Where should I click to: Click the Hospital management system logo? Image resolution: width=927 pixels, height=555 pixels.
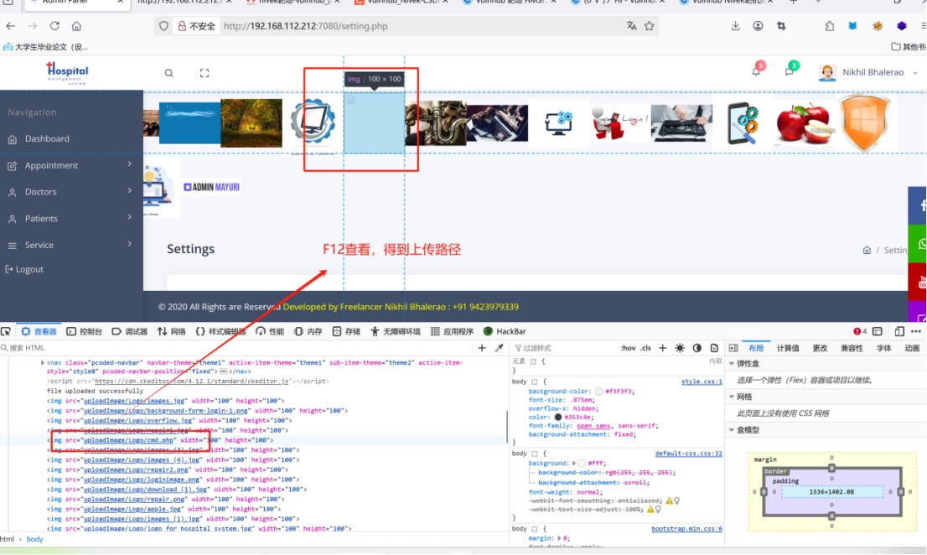67,73
